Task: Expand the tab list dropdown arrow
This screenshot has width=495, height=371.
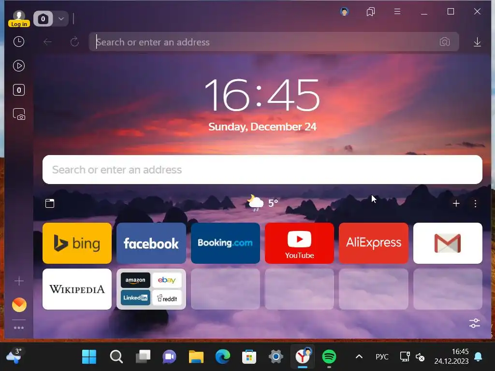Action: coord(61,19)
